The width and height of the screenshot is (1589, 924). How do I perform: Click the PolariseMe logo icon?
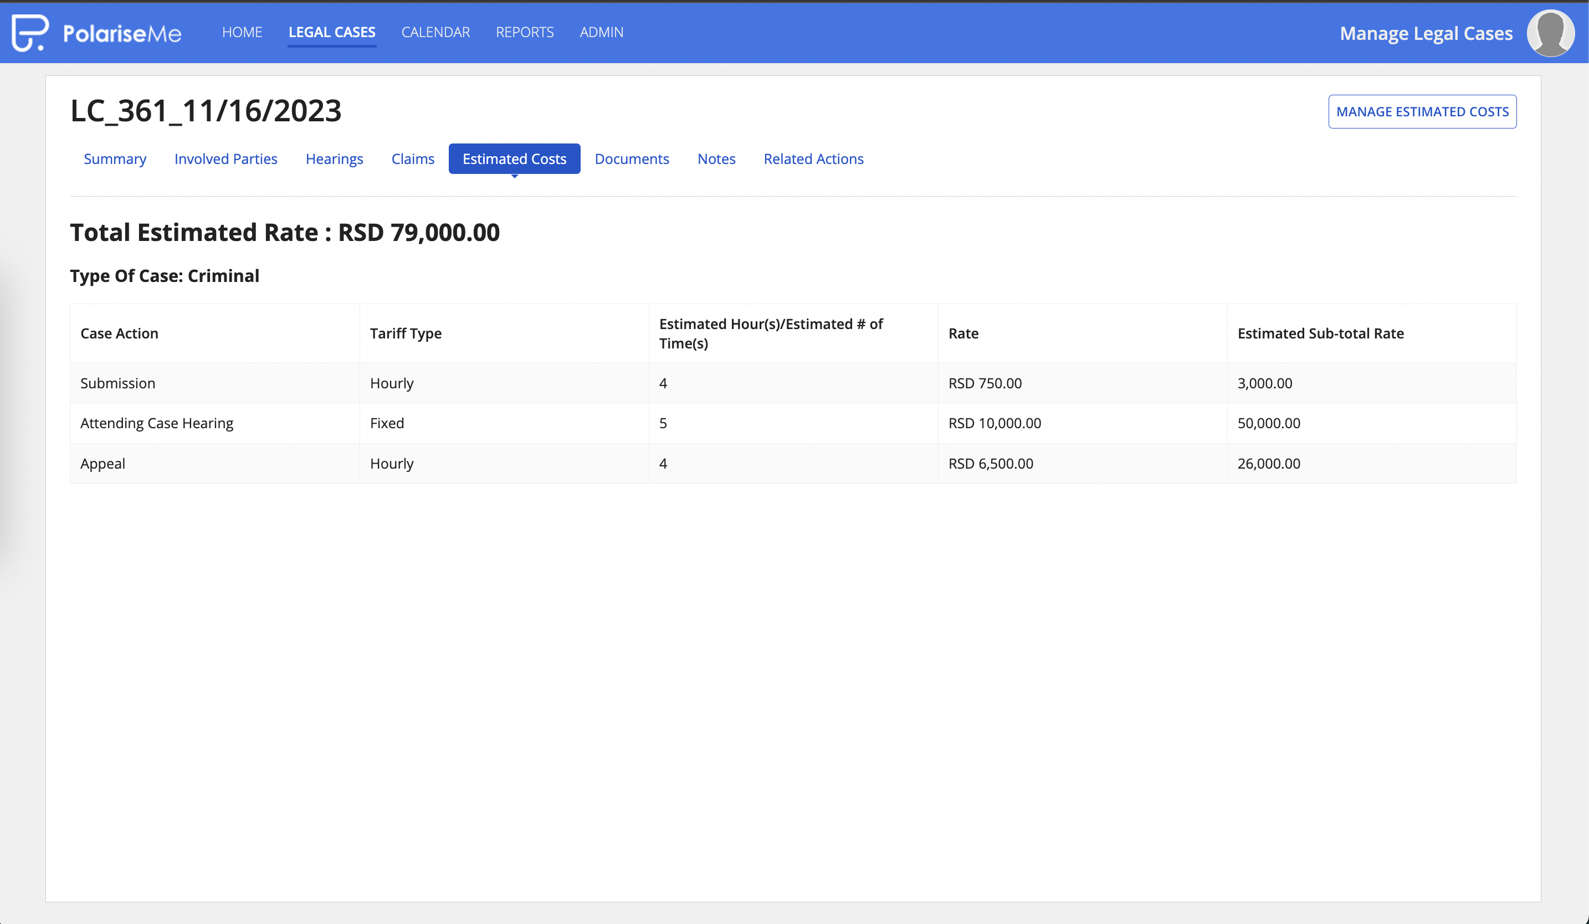point(30,33)
